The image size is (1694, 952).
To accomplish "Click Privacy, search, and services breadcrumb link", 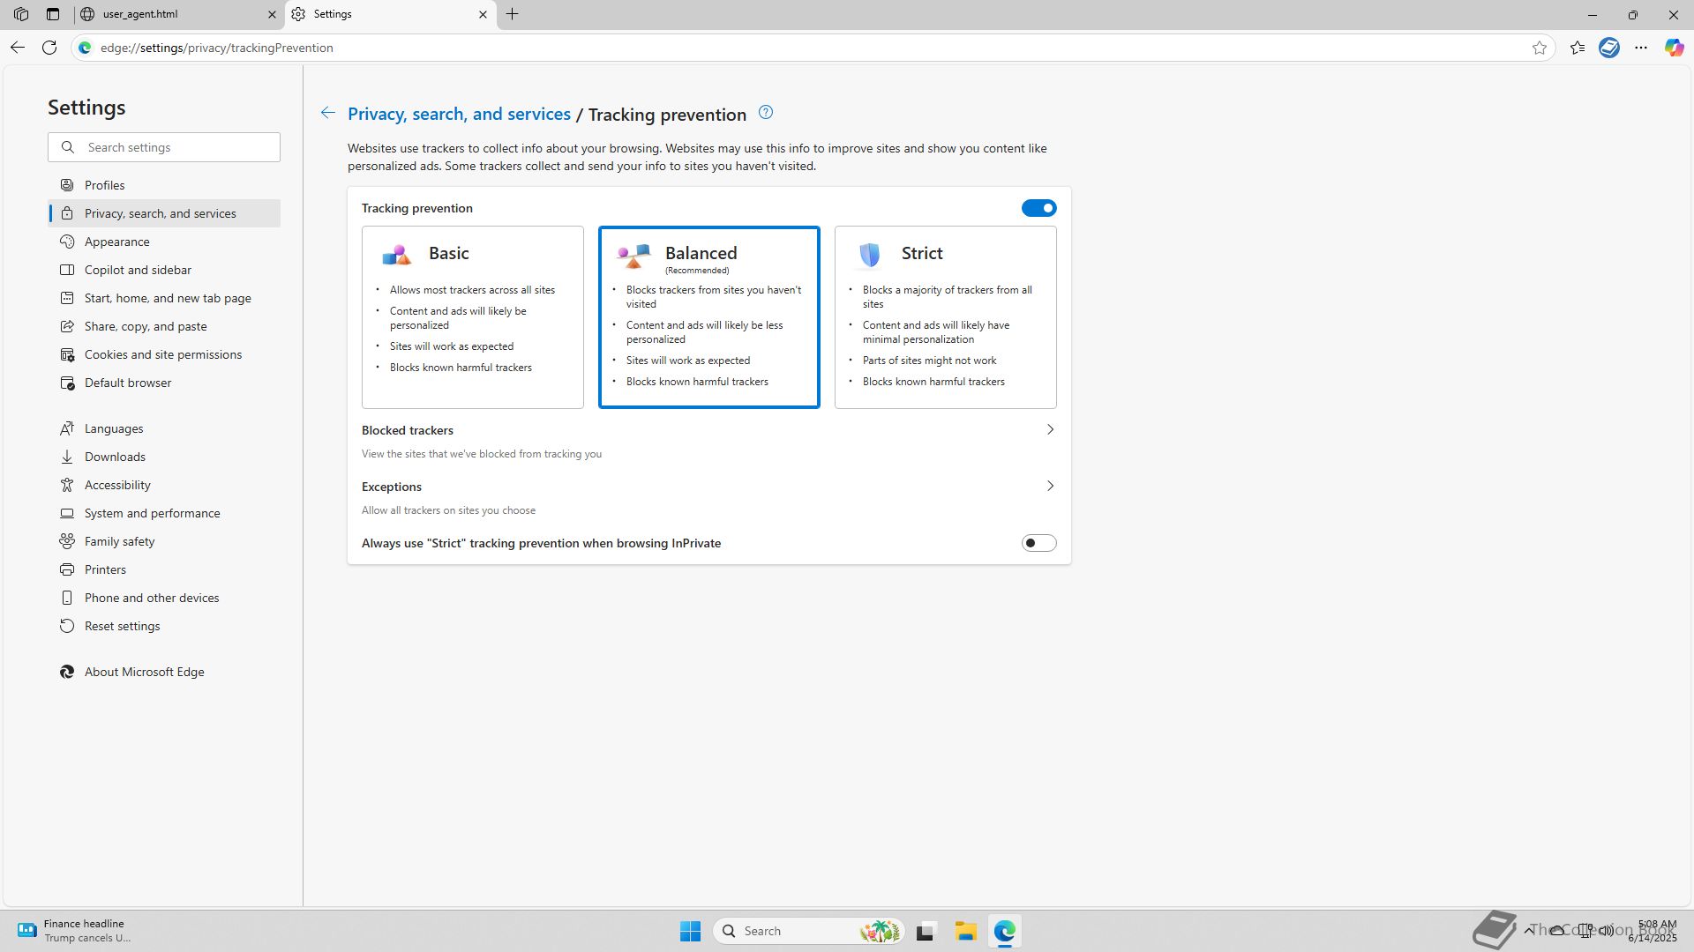I will coord(459,115).
